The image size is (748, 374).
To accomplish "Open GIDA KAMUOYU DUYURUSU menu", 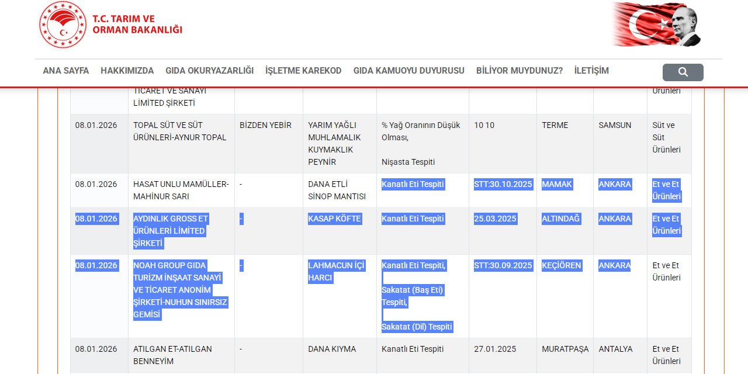I will (x=408, y=71).
